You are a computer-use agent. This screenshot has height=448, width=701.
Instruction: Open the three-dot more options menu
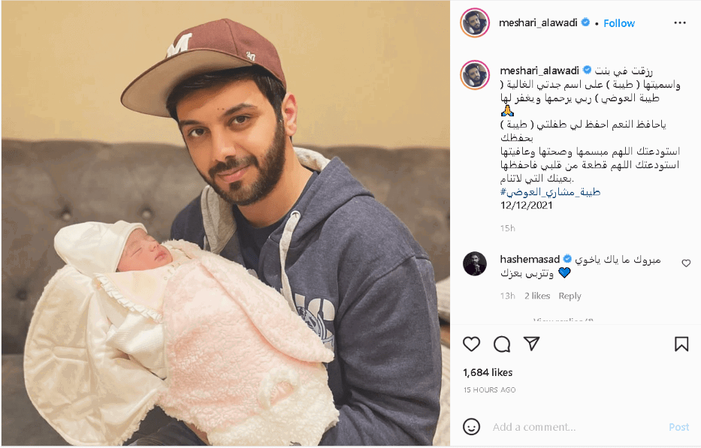click(680, 23)
